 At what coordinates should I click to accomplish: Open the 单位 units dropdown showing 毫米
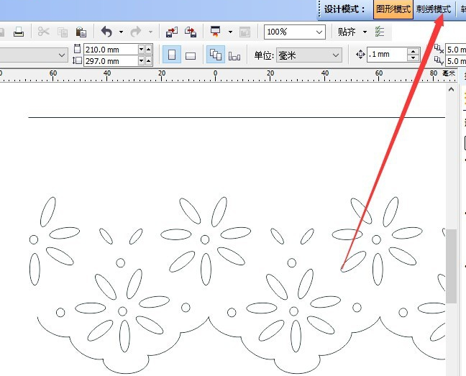pos(335,55)
